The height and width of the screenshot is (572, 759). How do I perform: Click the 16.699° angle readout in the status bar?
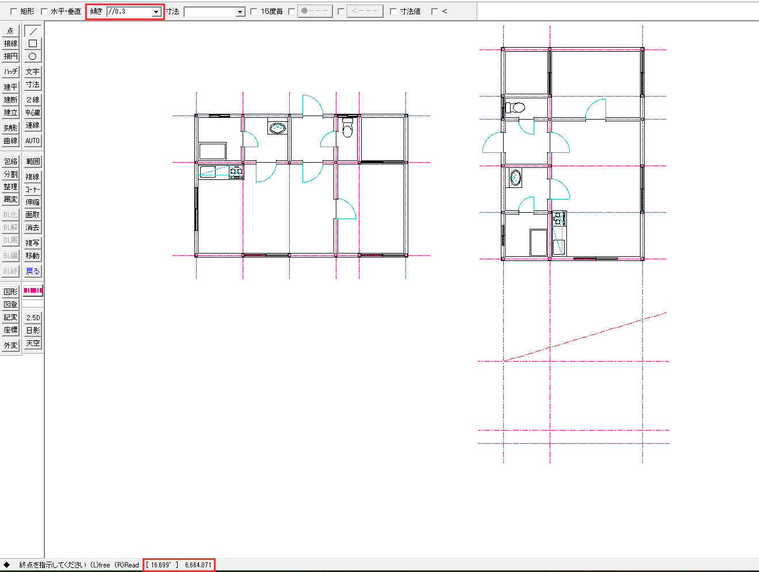(x=161, y=565)
